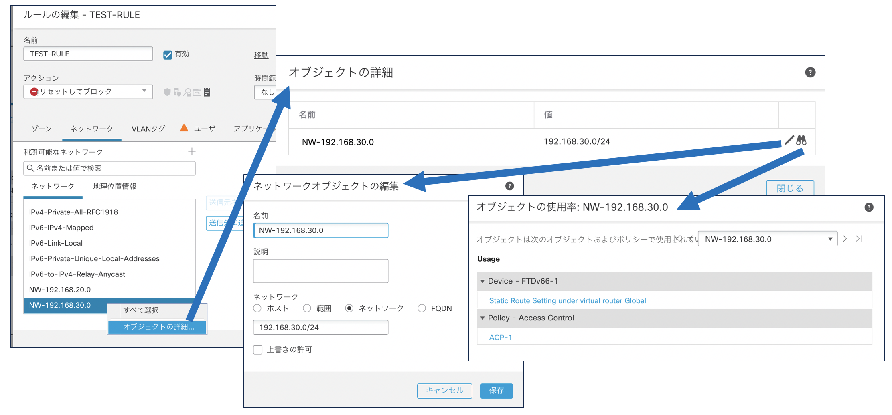This screenshot has width=892, height=415.
Task: Select the FQDN radio button
Action: (422, 308)
